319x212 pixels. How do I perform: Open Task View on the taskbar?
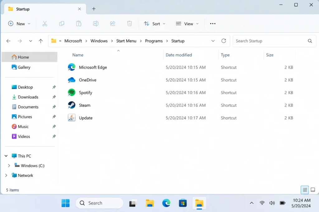click(x=133, y=203)
